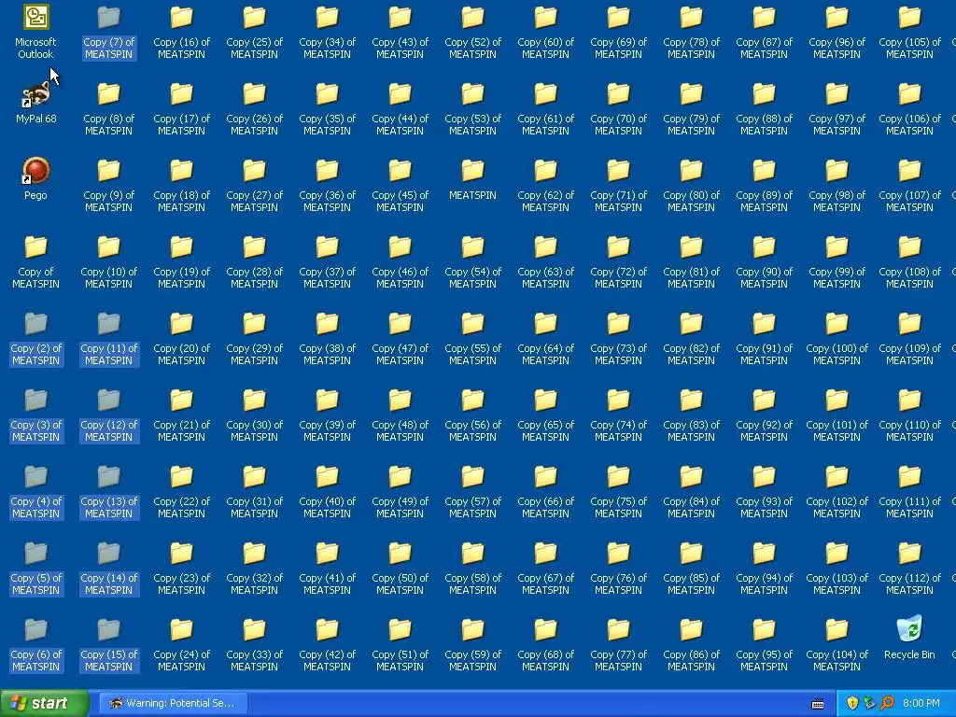Select folder 'Copy (13) of MEATSPIN'
Image resolution: width=956 pixels, height=717 pixels.
108,491
